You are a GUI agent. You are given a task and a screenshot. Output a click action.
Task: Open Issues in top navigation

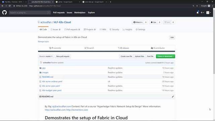coord(70,12)
